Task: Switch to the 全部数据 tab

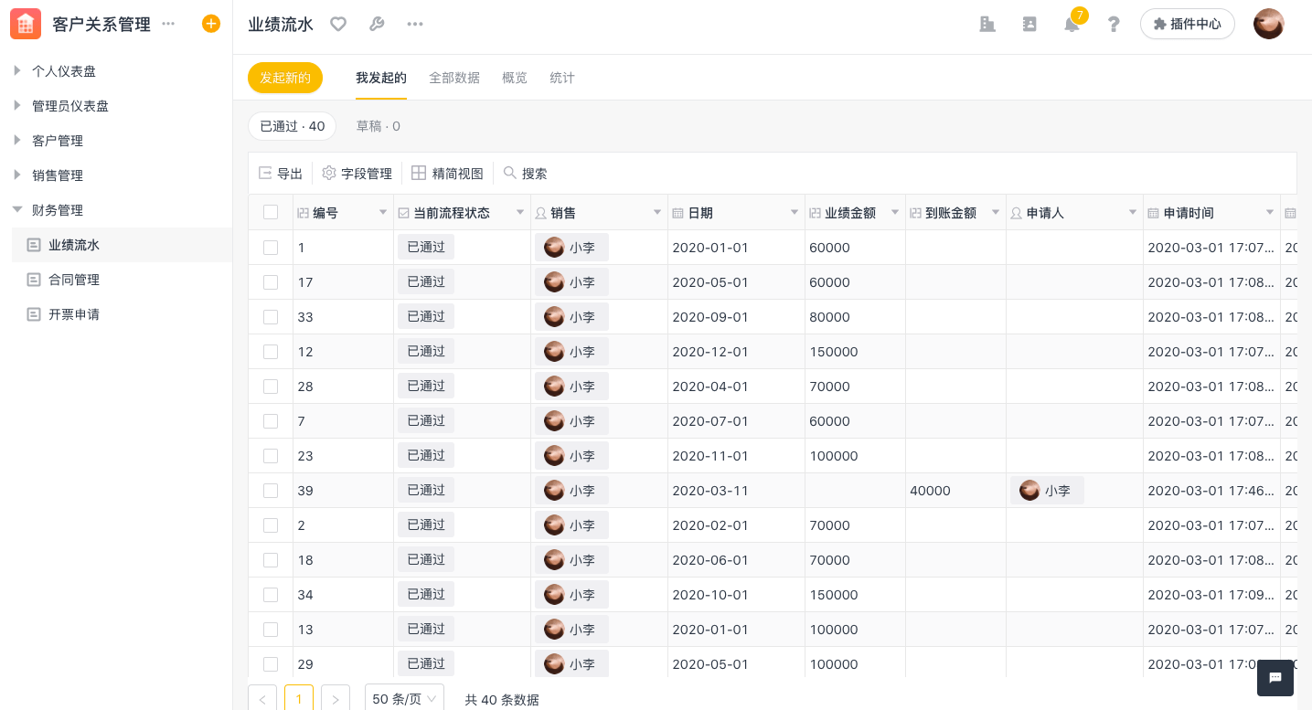Action: coord(454,78)
